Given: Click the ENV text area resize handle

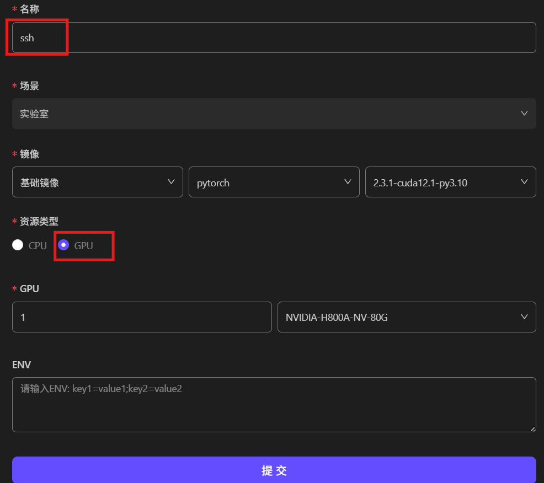Looking at the screenshot, I should click(x=532, y=428).
